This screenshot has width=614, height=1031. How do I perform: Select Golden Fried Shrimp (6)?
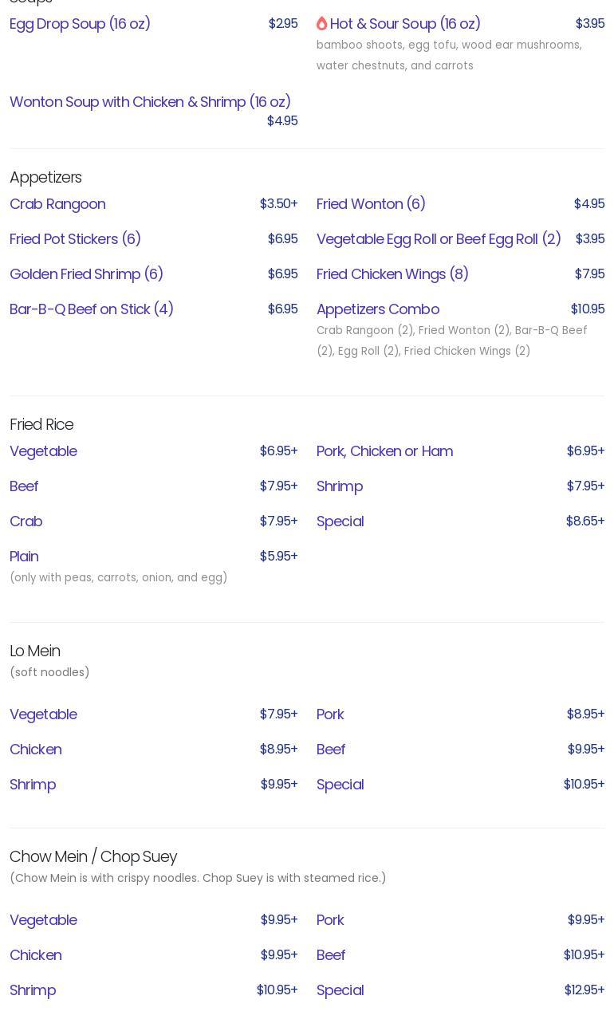(86, 274)
